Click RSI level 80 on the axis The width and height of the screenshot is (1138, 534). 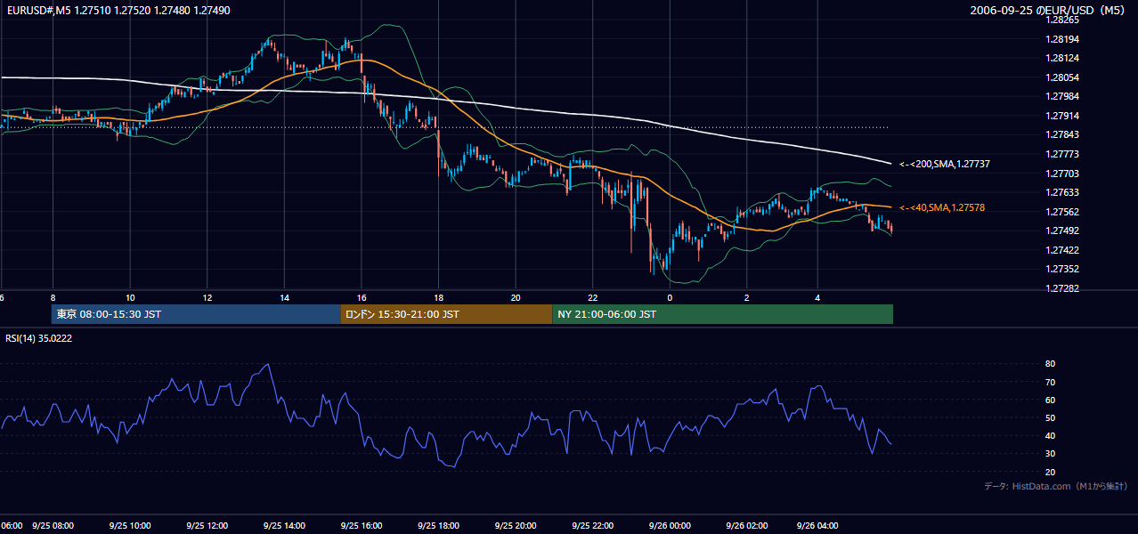pos(1051,364)
